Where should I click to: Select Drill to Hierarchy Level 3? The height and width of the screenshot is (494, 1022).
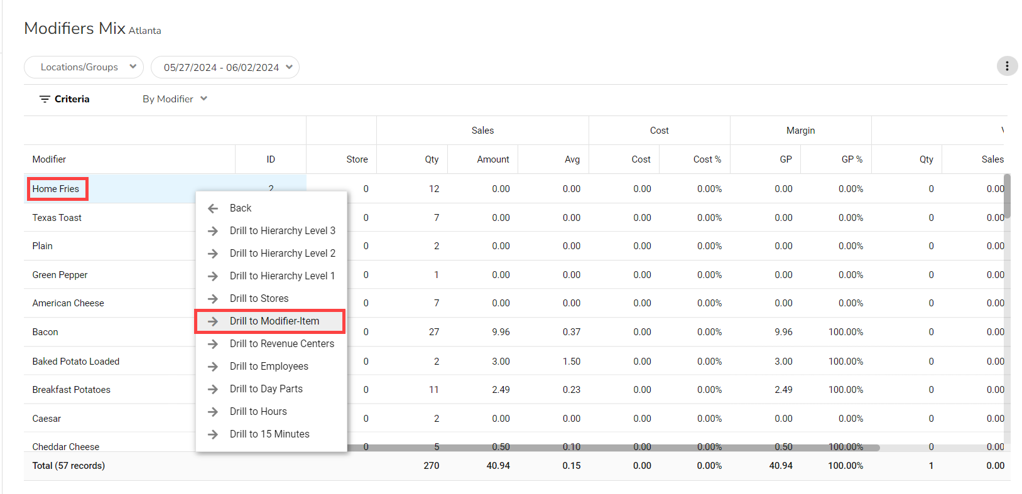[x=282, y=231]
